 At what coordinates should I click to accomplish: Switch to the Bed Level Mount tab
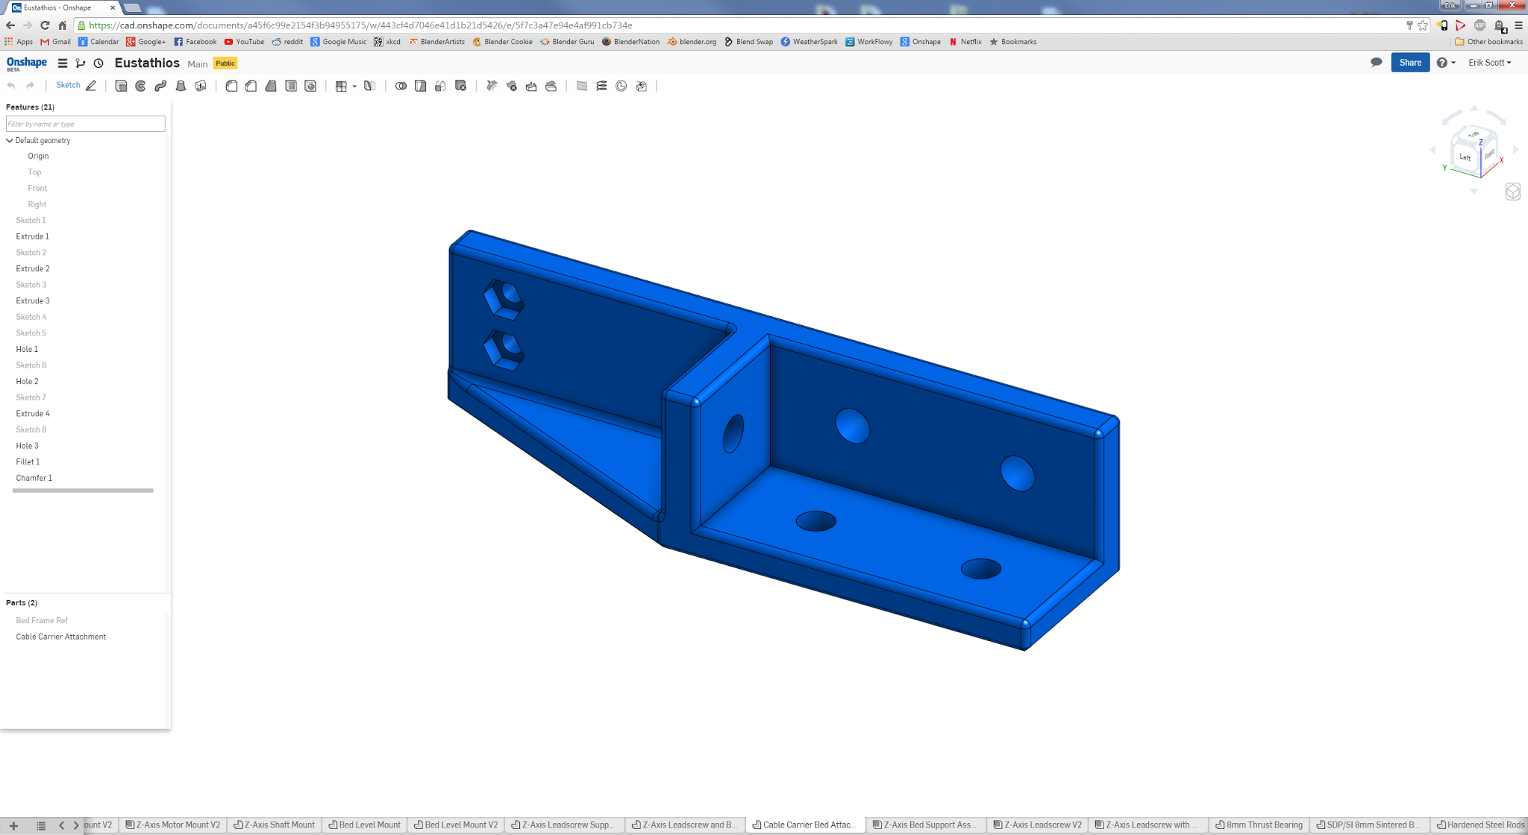pyautogui.click(x=365, y=825)
